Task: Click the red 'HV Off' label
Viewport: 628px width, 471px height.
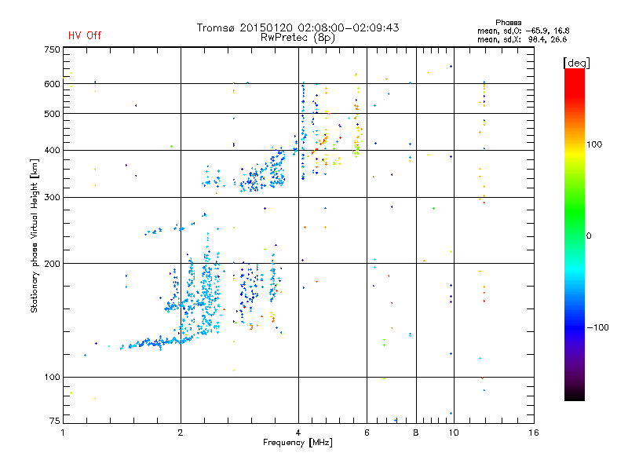Action: pos(85,35)
